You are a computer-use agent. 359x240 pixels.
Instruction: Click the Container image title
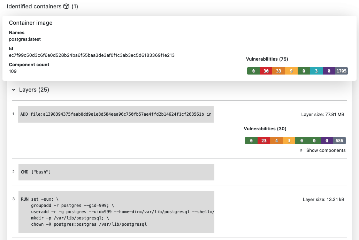[31, 23]
